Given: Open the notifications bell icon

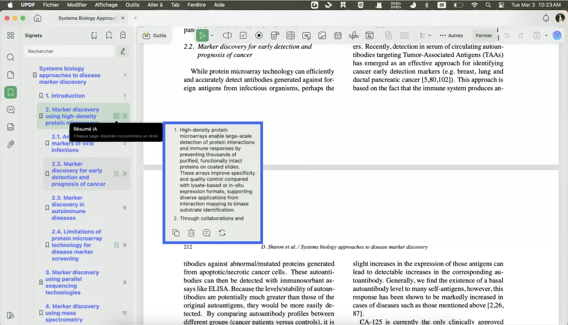Looking at the screenshot, I should pos(545,18).
